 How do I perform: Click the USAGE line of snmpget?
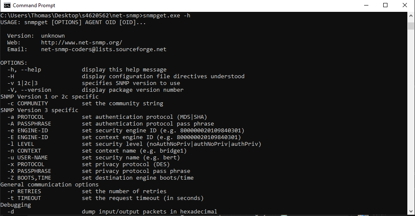pos(73,22)
